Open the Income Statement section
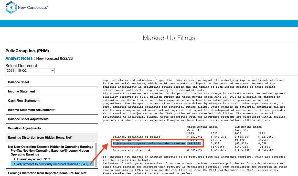 (52, 91)
